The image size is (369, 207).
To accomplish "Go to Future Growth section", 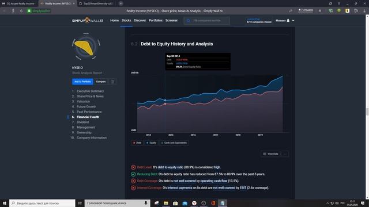I will (x=86, y=106).
